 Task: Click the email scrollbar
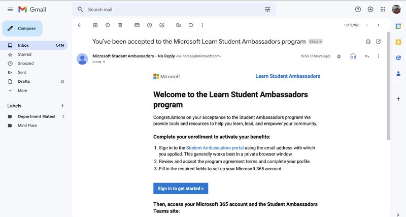tap(388, 85)
